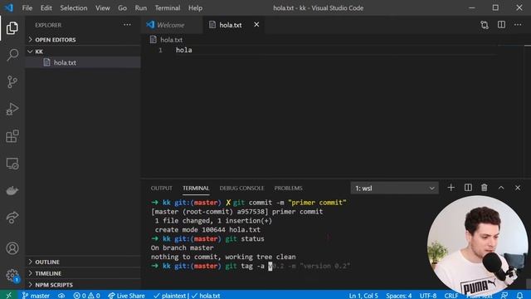Open the Run menu
The width and height of the screenshot is (531, 299).
click(140, 7)
